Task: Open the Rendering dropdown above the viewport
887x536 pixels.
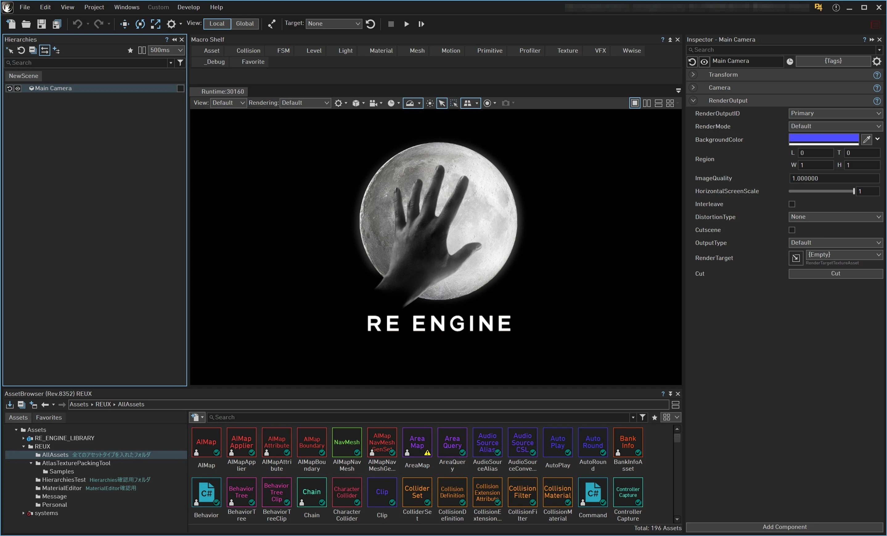Action: pos(305,103)
